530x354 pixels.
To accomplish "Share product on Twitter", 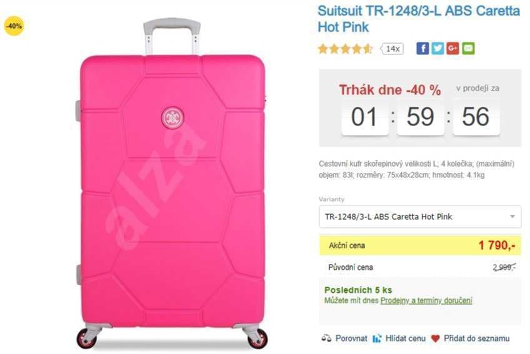I will (437, 49).
